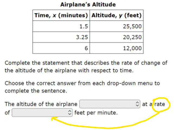Click 'The altitude of the airplane' sentence start
Screen dimensions: 174x130
click(x=41, y=104)
